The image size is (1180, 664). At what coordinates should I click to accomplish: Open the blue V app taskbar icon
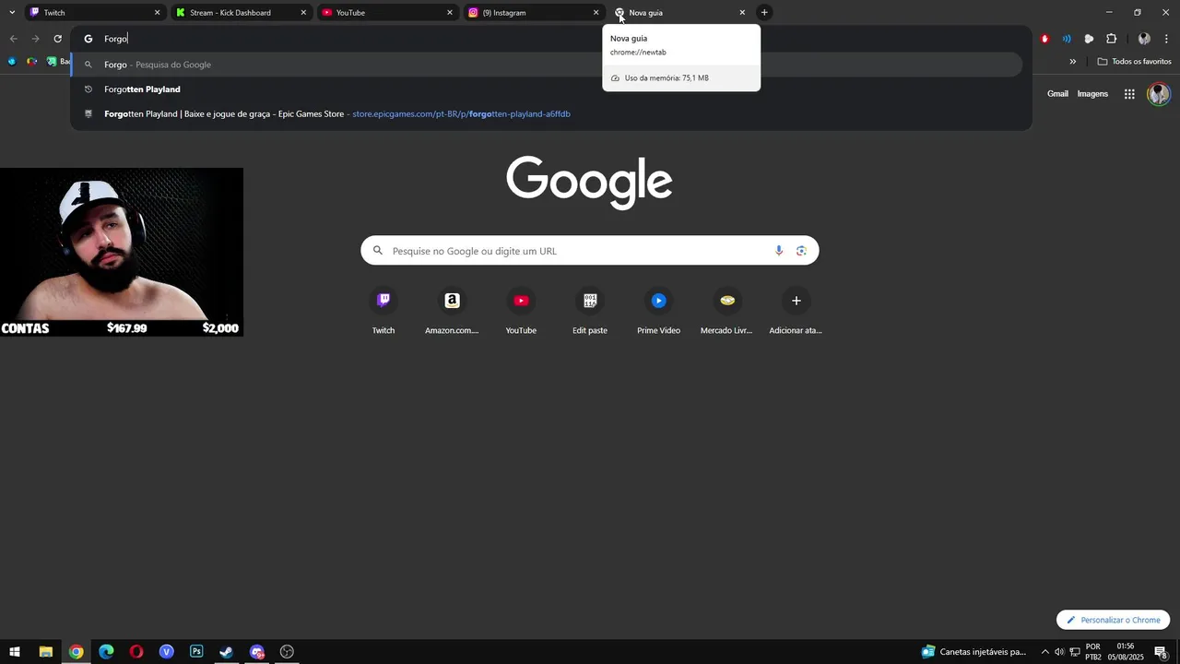click(166, 652)
